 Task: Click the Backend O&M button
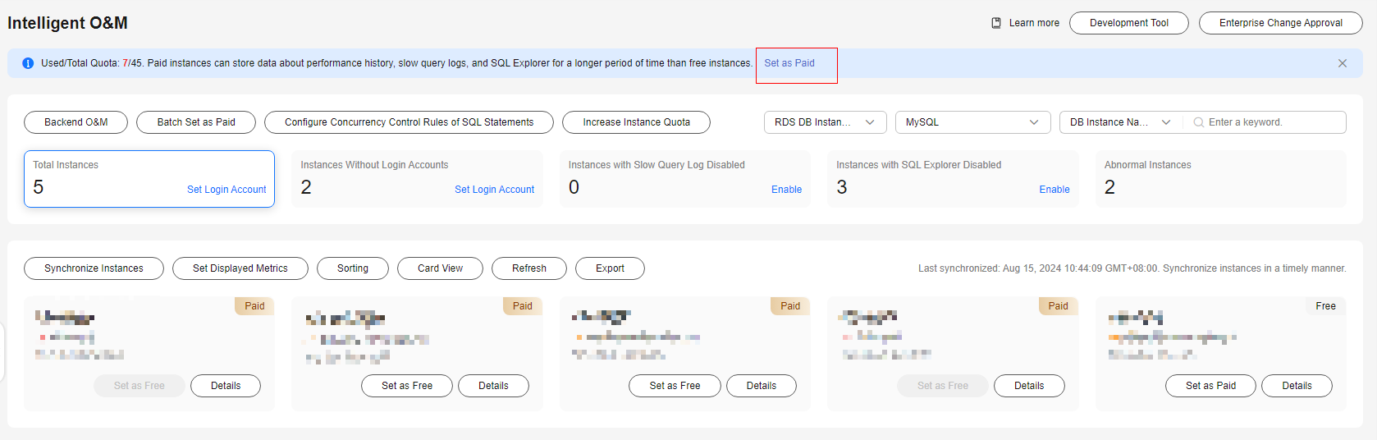[76, 122]
